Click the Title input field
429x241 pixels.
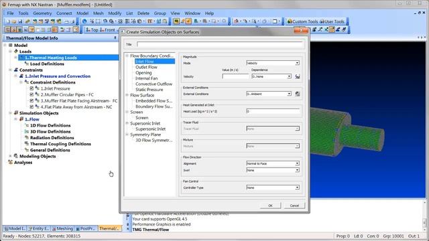[x=220, y=44]
